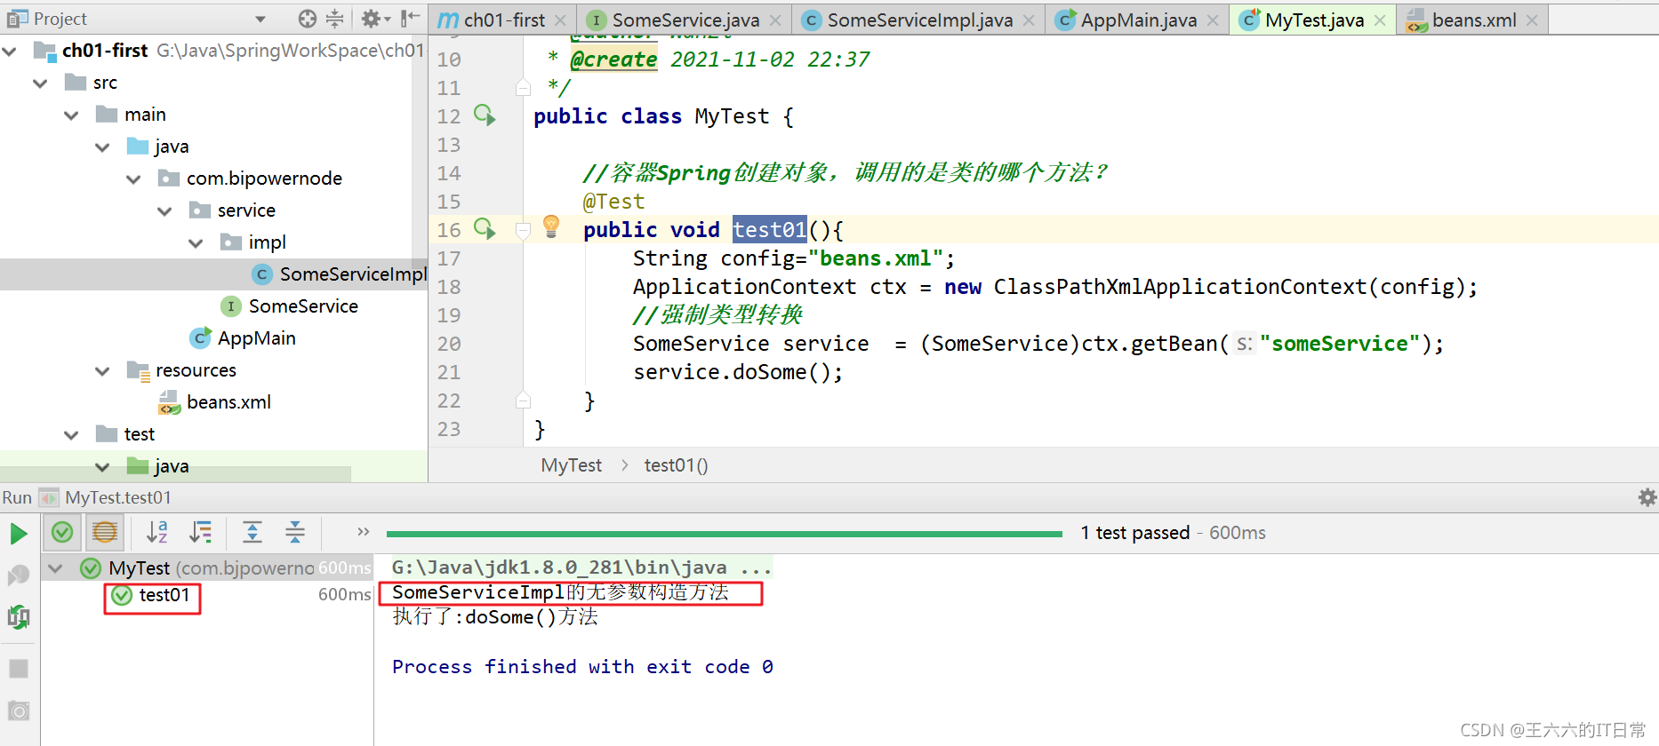The height and width of the screenshot is (746, 1659).
Task: Click toggle auto-test icon in Run sidebar
Action: click(x=19, y=616)
